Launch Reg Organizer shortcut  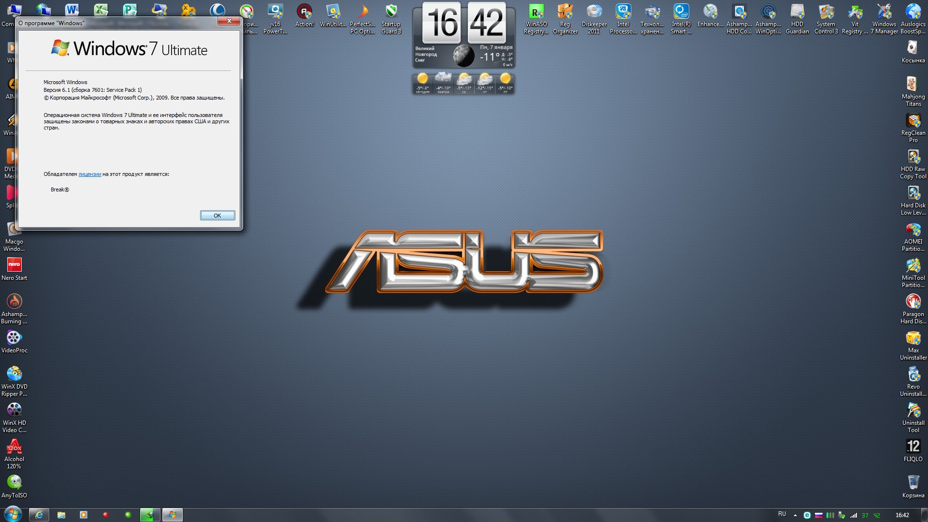coord(565,19)
